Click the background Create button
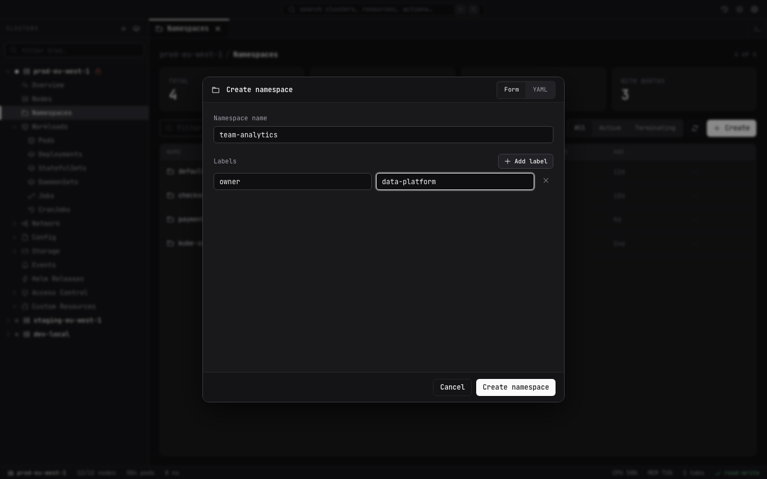Viewport: 767px width, 479px height. (x=731, y=128)
